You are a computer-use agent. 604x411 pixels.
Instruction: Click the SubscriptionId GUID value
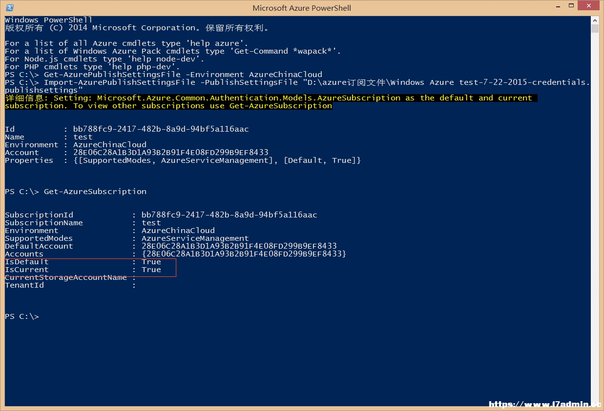(229, 215)
